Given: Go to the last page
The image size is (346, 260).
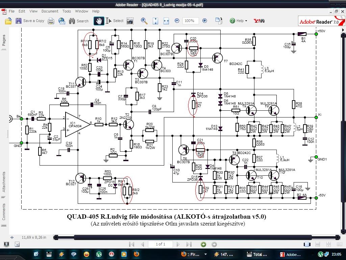Looking at the screenshot, I should click(x=189, y=244).
